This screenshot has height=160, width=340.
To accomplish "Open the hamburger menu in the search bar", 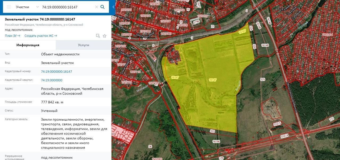I will coord(9,7).
